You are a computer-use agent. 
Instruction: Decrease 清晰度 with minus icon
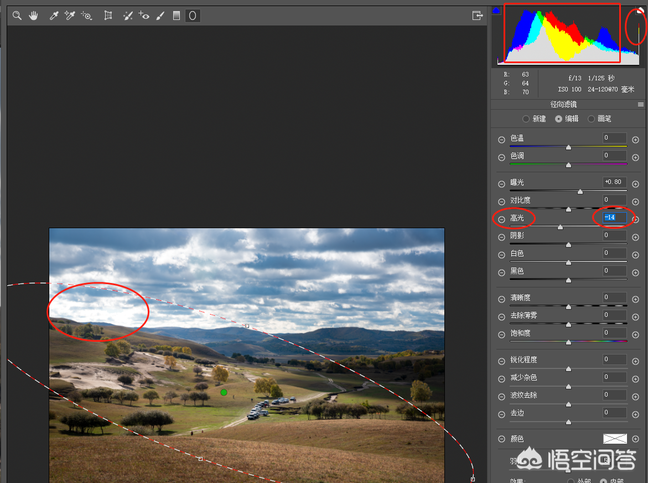pos(501,300)
